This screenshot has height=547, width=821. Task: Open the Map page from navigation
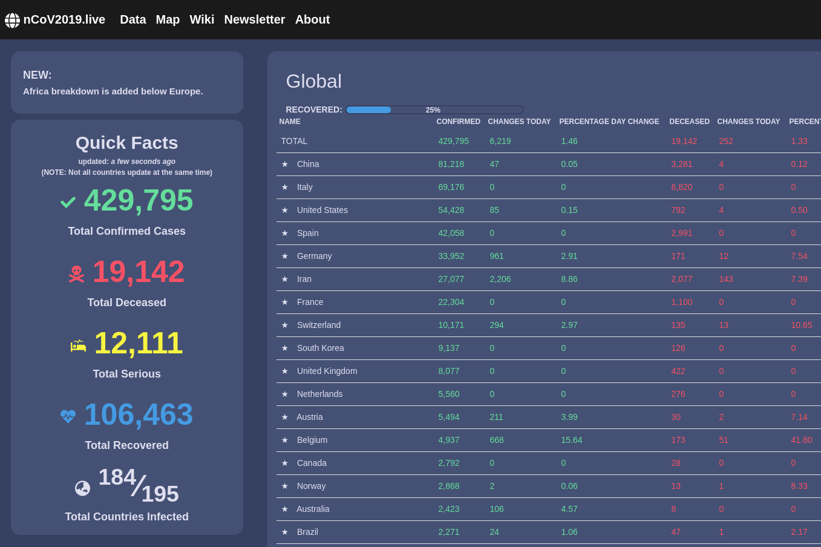(x=168, y=19)
